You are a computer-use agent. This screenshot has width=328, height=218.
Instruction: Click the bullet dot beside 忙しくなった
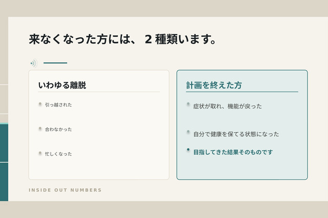[40, 153]
